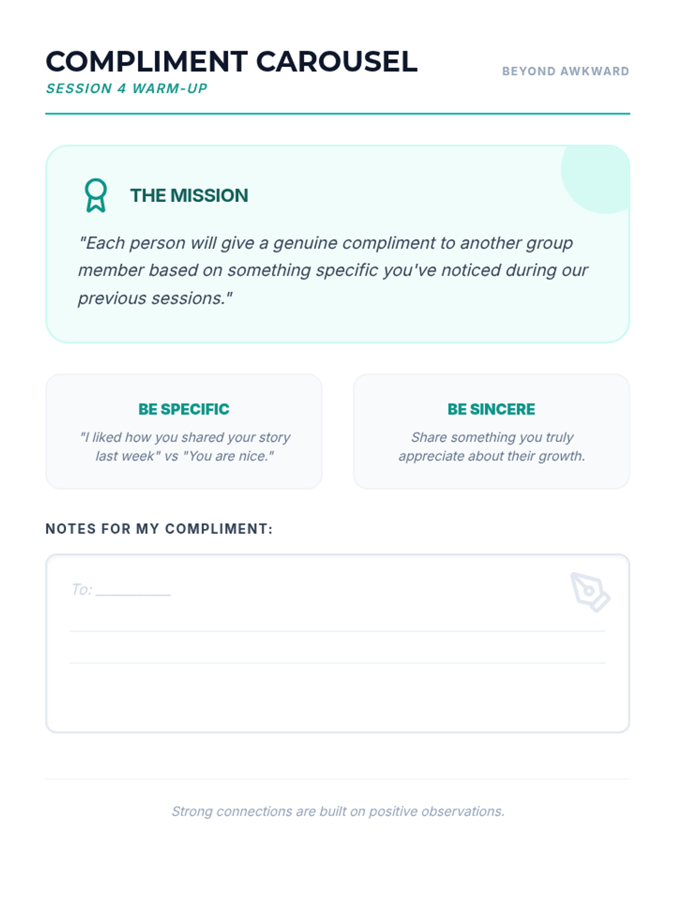Select the "I liked how you shared" example text

[184, 447]
